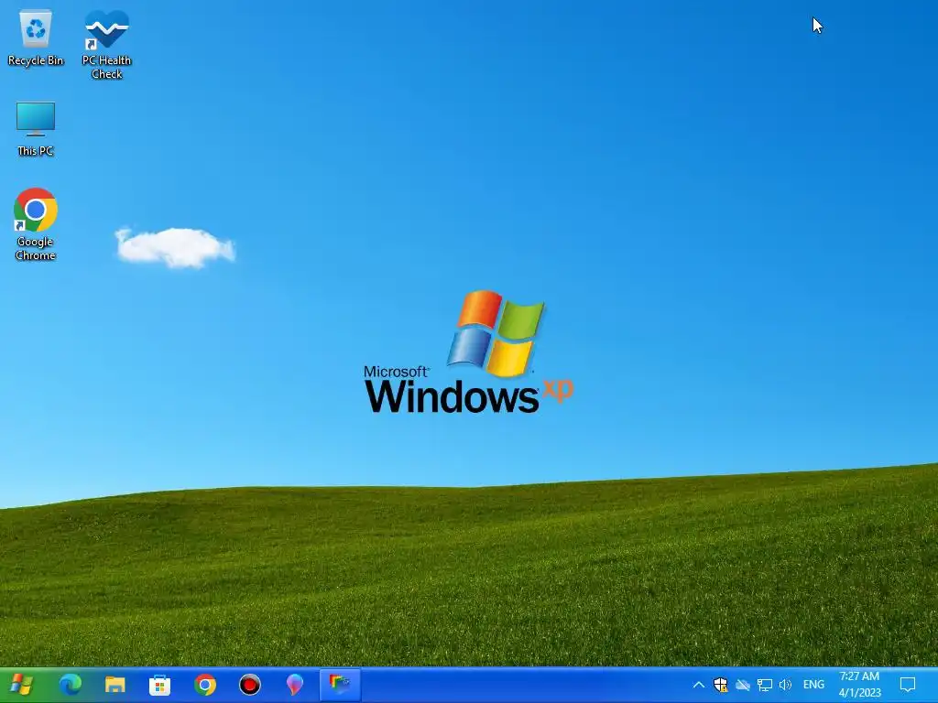
Task: Select the PC Health Check shortcut
Action: point(106,44)
